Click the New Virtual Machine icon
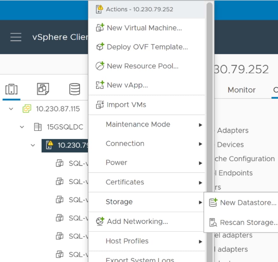The image size is (278, 262). [100, 28]
